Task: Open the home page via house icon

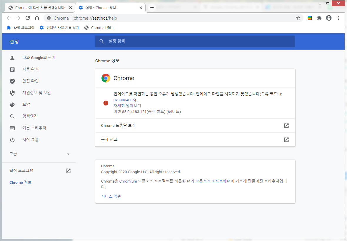Action: coord(37,18)
